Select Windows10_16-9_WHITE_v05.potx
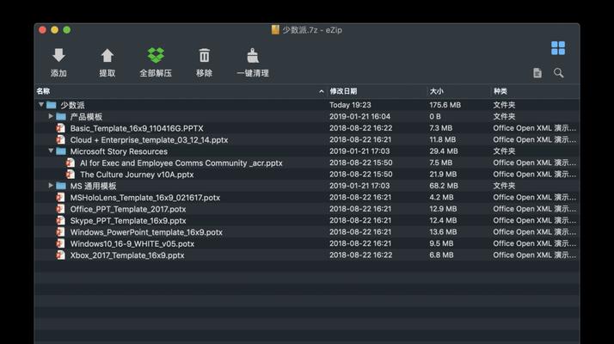The image size is (614, 344). point(132,243)
